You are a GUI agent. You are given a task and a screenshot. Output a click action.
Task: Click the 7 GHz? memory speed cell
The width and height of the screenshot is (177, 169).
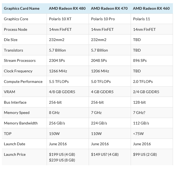pos(140,113)
